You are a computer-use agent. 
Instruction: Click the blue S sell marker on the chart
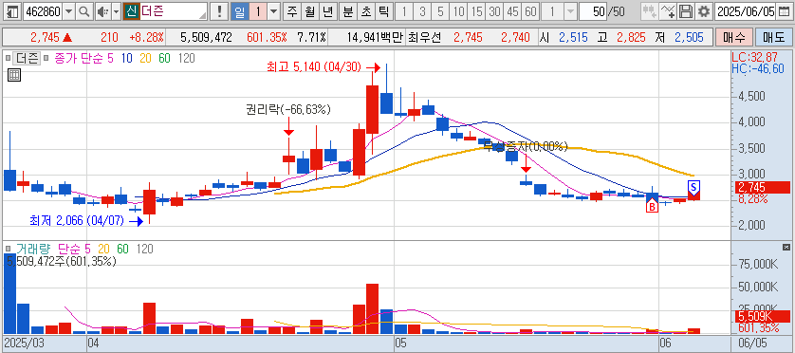click(693, 187)
